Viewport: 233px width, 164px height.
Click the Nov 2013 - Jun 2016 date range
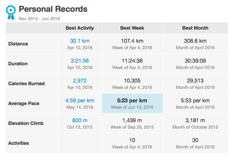click(39, 19)
